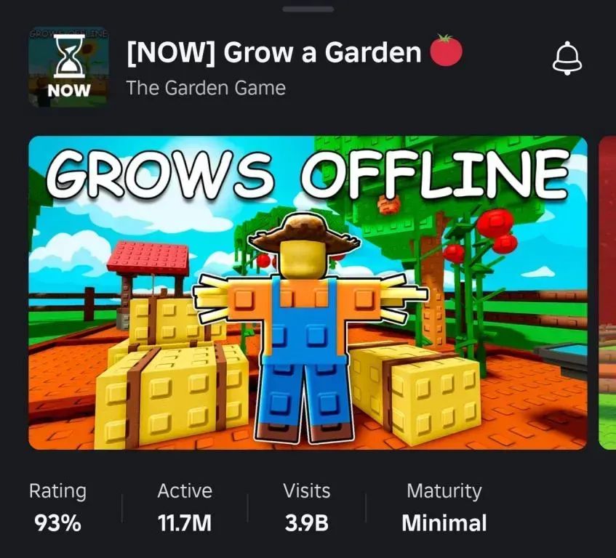Viewport: 616px width, 558px height.
Task: Open The Garden Game creator link
Action: (x=206, y=88)
